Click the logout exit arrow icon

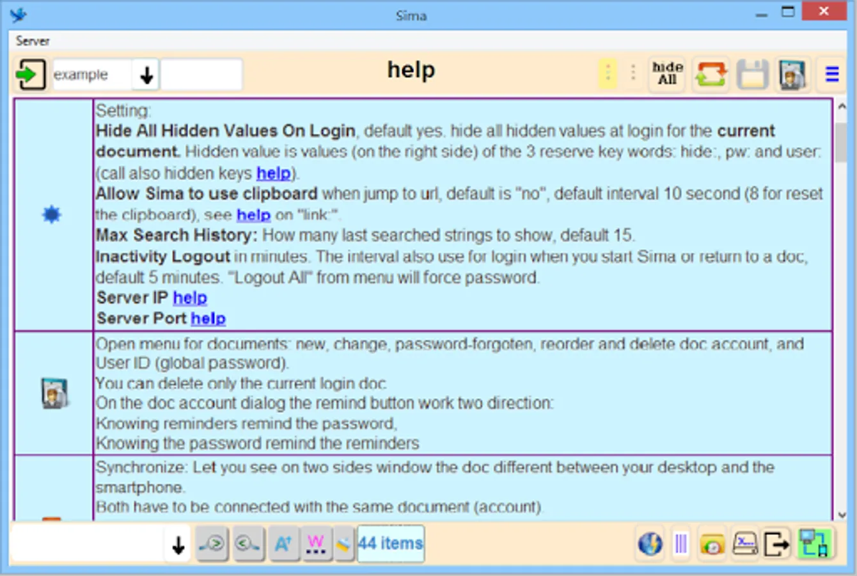[x=777, y=544]
